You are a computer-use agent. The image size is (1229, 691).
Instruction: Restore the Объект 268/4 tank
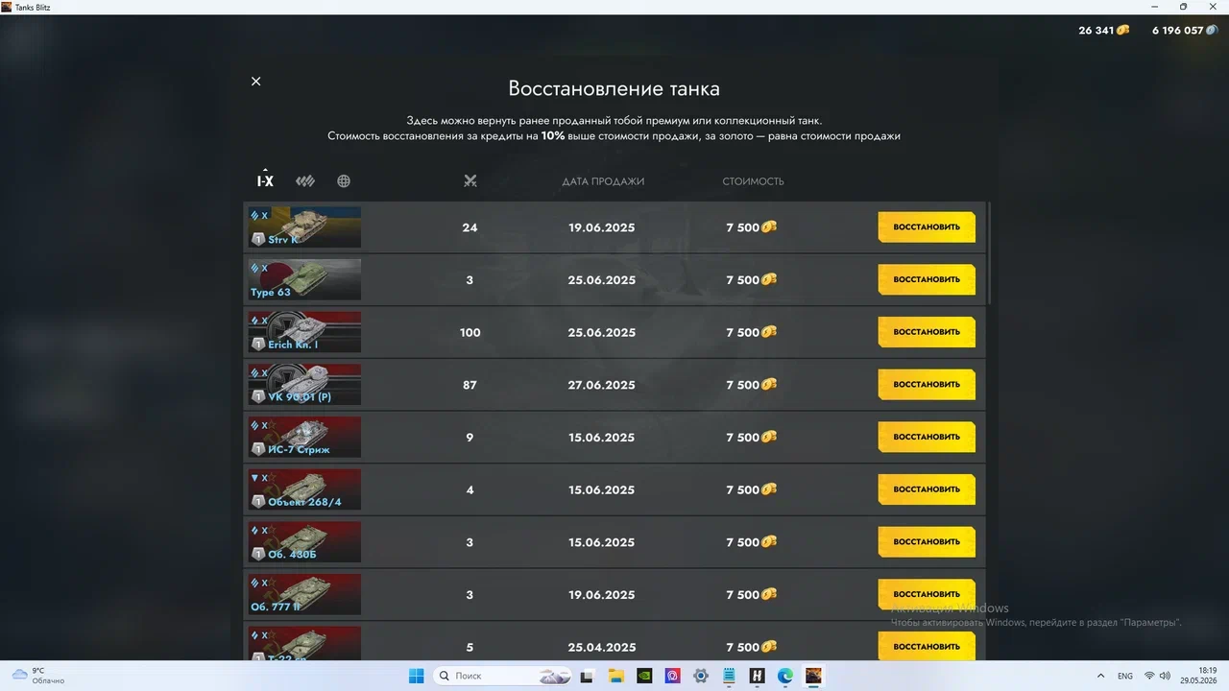point(927,489)
